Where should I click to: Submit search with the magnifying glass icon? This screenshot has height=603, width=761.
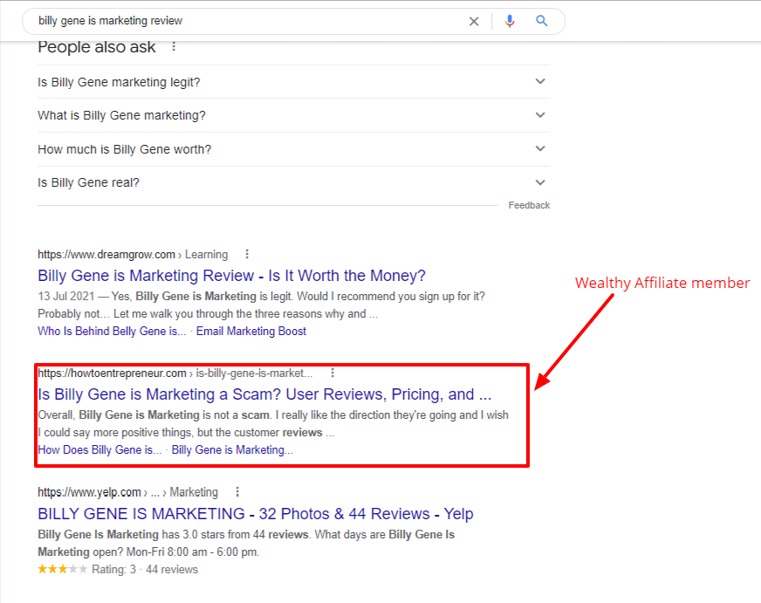[542, 21]
